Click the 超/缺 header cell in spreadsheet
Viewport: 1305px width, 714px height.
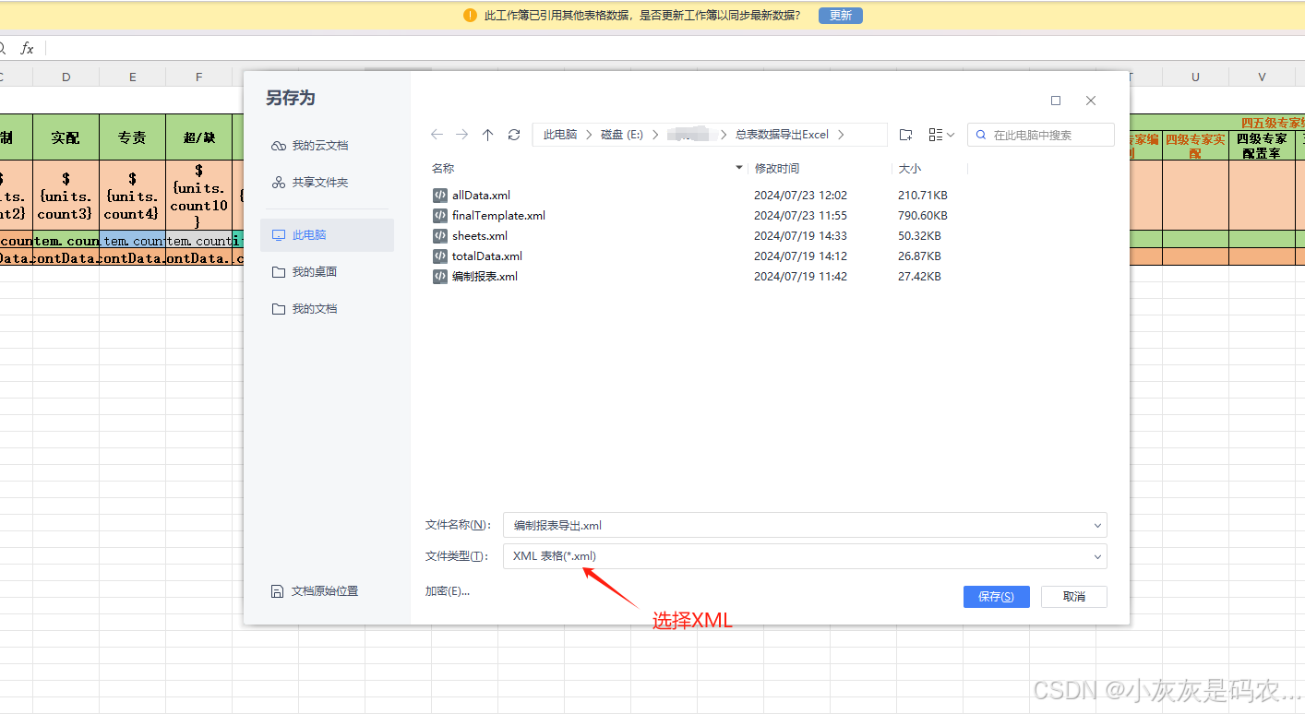(x=199, y=137)
